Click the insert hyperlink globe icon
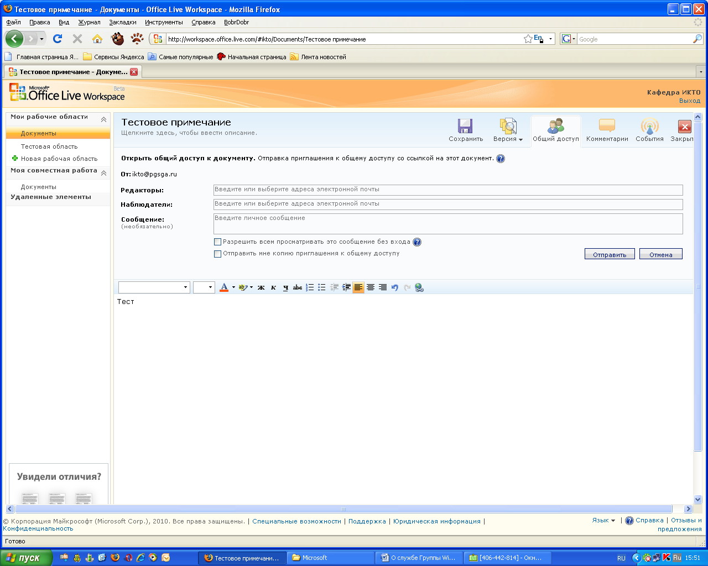 (x=419, y=287)
